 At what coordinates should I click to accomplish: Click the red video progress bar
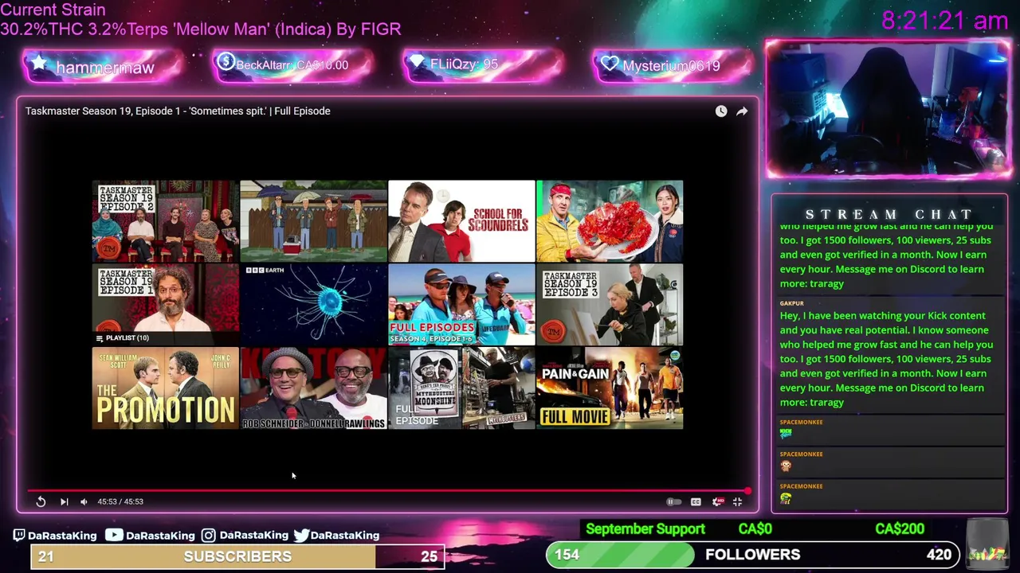[x=388, y=491]
